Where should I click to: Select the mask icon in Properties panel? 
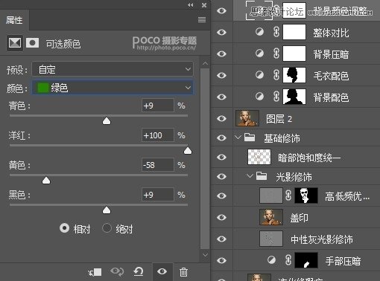pos(32,43)
